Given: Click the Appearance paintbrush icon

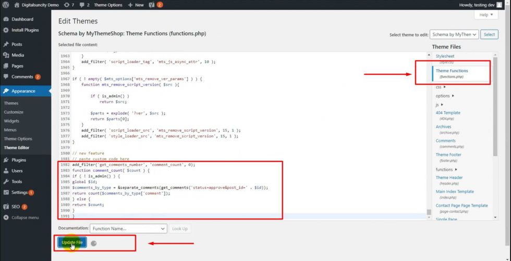Looking at the screenshot, I should pyautogui.click(x=6, y=91).
